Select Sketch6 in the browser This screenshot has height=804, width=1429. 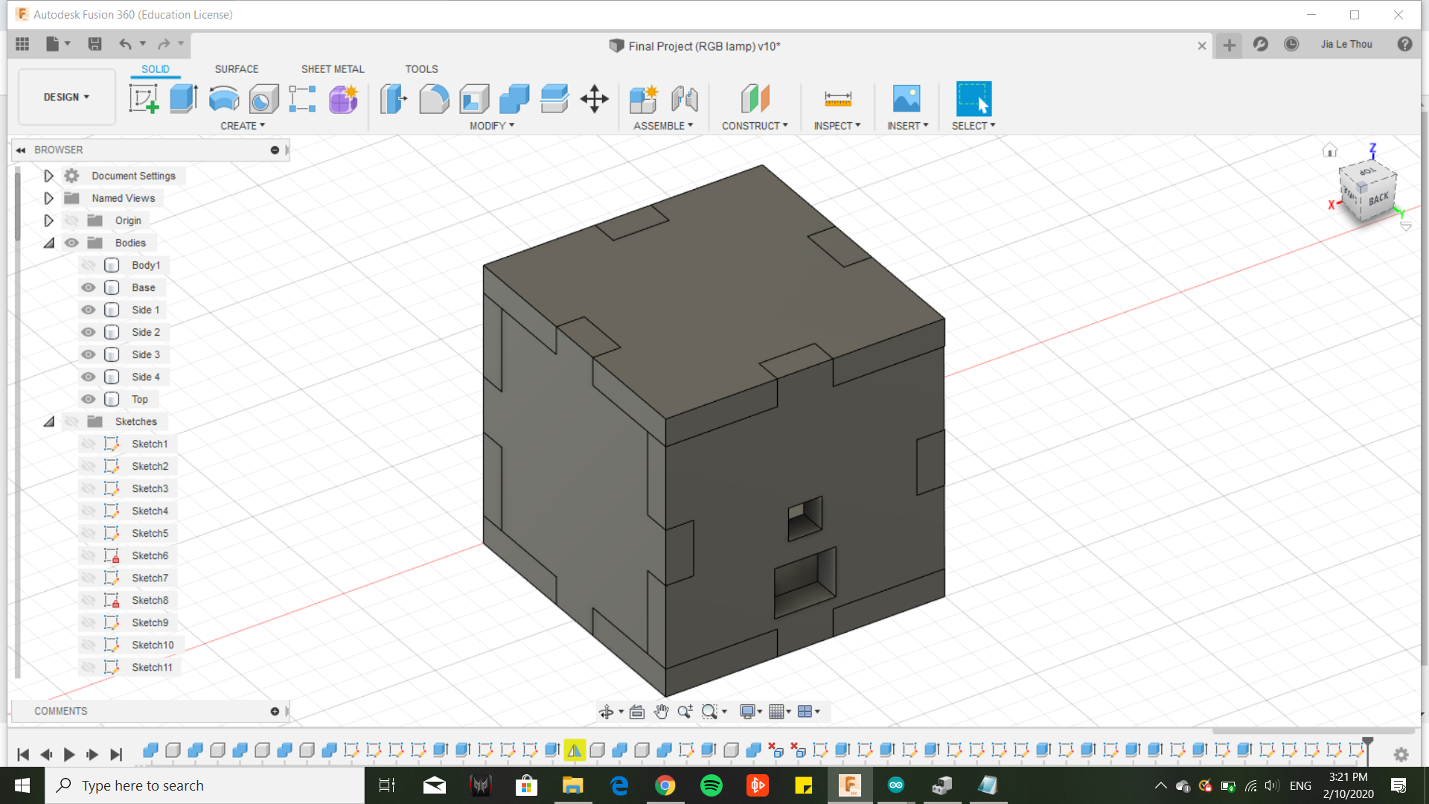click(x=150, y=555)
